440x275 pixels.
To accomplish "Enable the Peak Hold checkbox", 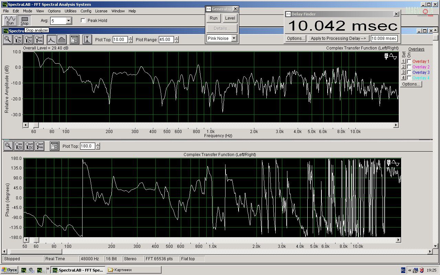I will 83,21.
